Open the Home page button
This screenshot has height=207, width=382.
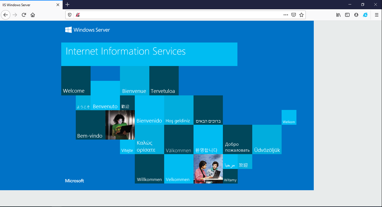[33, 15]
